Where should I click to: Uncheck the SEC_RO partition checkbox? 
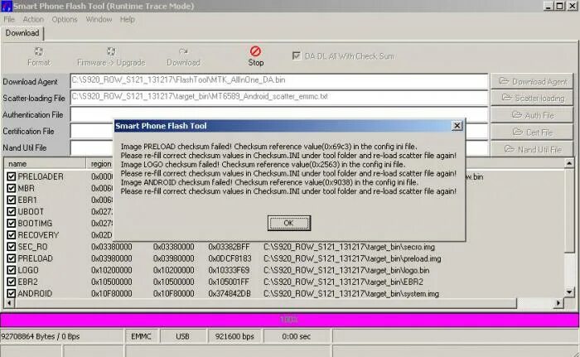[11, 247]
